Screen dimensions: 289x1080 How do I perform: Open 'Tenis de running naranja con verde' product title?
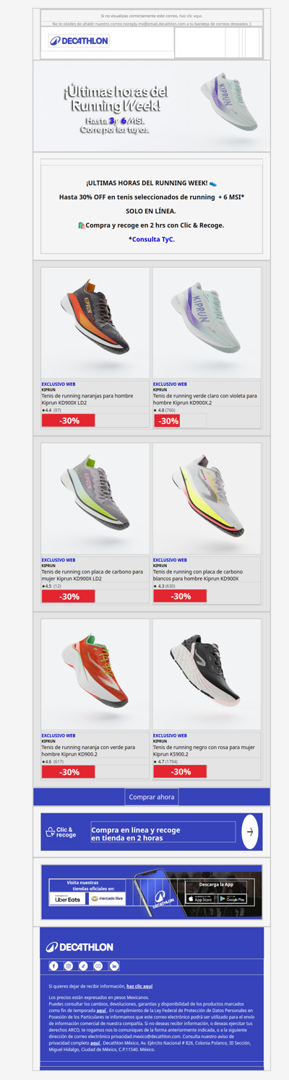88,751
